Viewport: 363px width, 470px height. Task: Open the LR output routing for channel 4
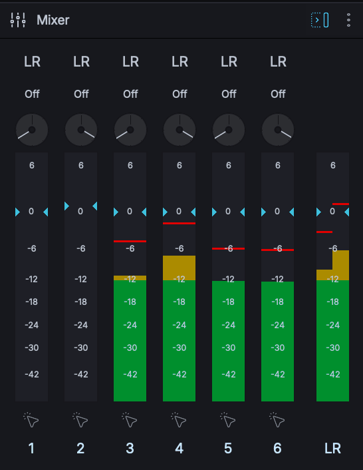180,62
